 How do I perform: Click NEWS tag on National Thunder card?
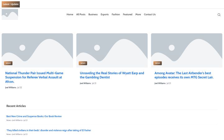8,63
